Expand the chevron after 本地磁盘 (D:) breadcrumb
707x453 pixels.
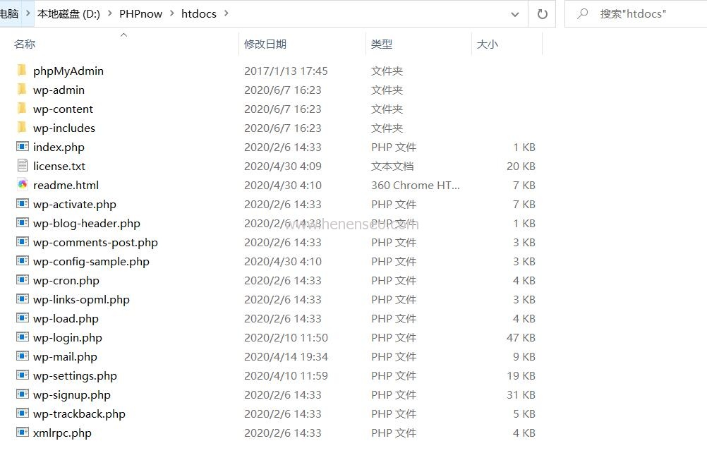109,13
